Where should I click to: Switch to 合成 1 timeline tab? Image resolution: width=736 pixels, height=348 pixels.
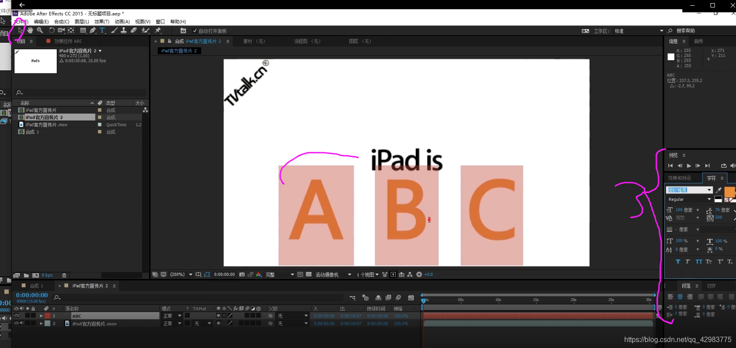click(37, 286)
